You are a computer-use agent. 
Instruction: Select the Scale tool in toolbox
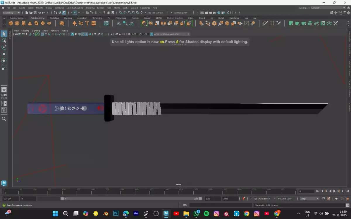[4, 67]
